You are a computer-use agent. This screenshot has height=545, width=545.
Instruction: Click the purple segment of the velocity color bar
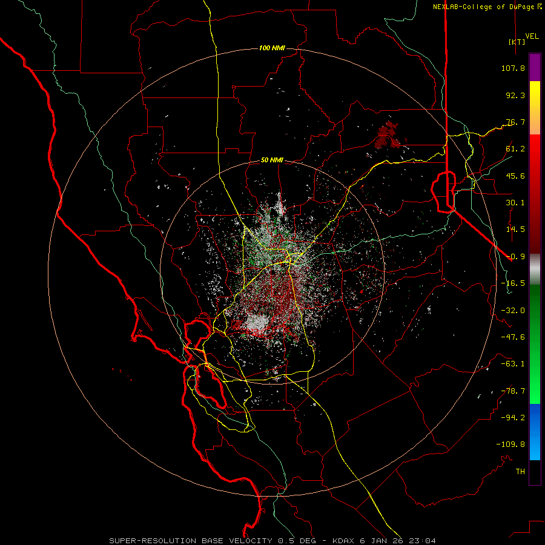pyautogui.click(x=535, y=67)
